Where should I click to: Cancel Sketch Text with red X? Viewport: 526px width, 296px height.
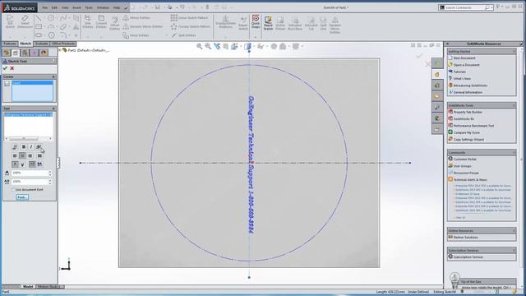[12, 68]
